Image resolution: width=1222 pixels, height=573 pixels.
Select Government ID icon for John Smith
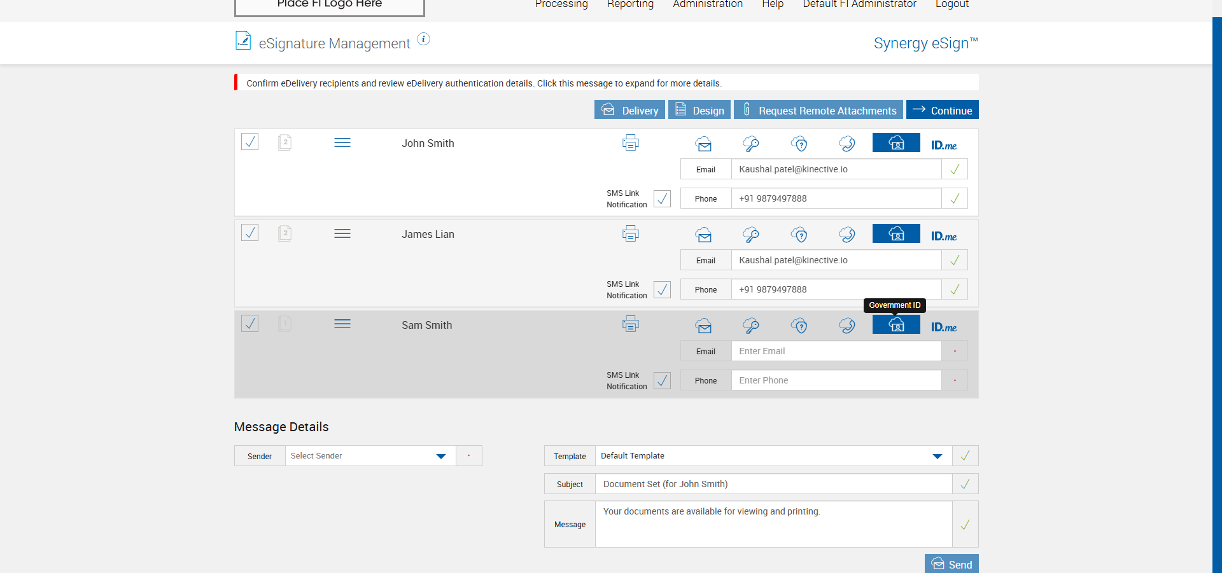coord(896,142)
